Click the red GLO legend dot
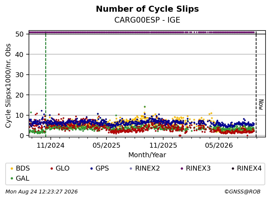271x200 pixels. tap(52, 168)
